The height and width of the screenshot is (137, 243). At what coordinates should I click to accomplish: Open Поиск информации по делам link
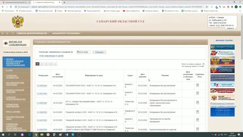tap(51, 56)
